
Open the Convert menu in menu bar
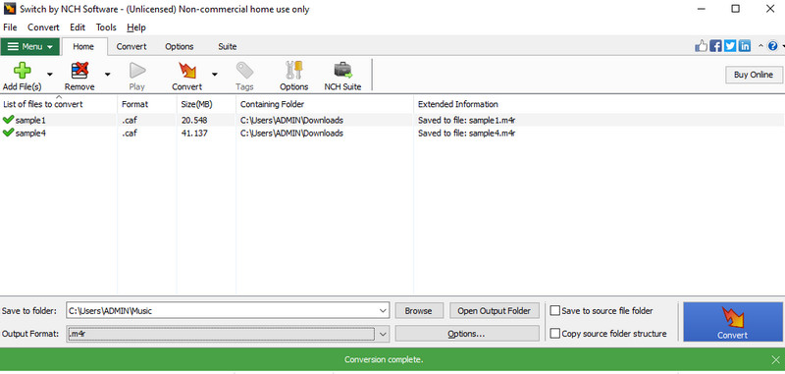pos(43,27)
